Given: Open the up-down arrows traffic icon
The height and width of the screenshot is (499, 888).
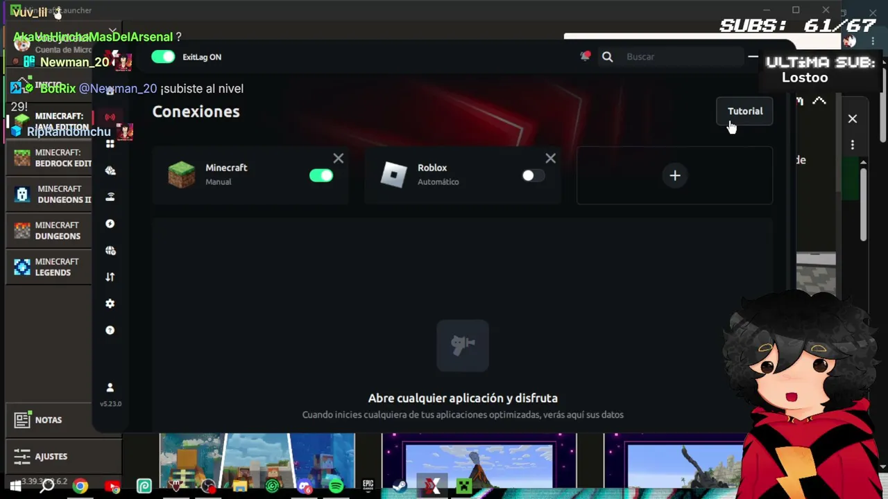Looking at the screenshot, I should (110, 277).
